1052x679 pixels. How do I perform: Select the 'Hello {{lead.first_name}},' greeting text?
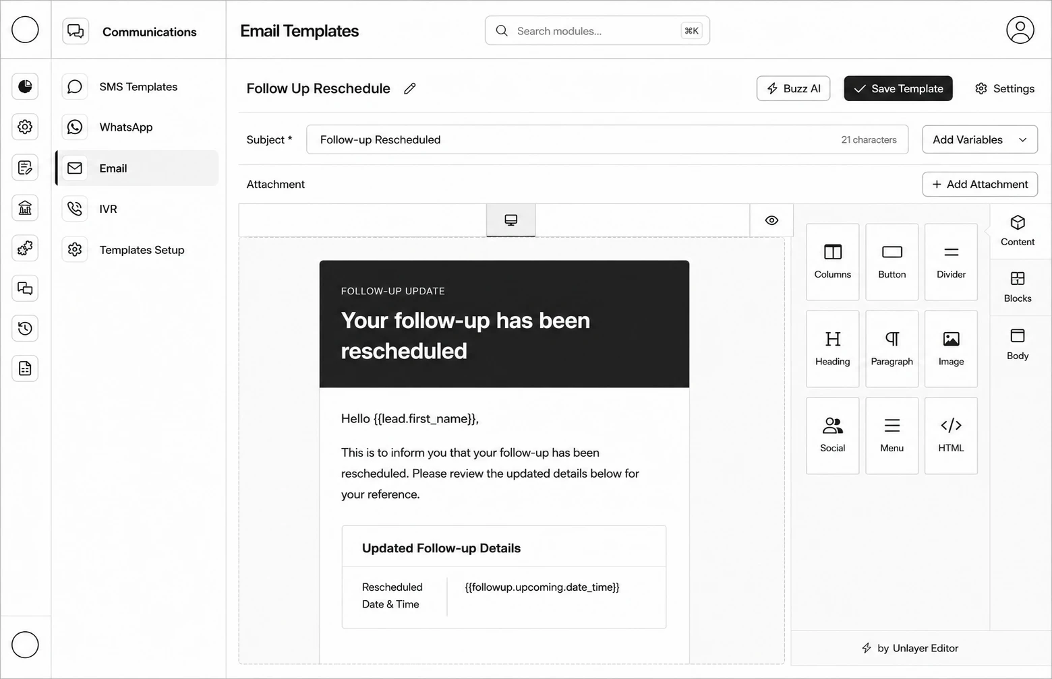[x=410, y=418]
